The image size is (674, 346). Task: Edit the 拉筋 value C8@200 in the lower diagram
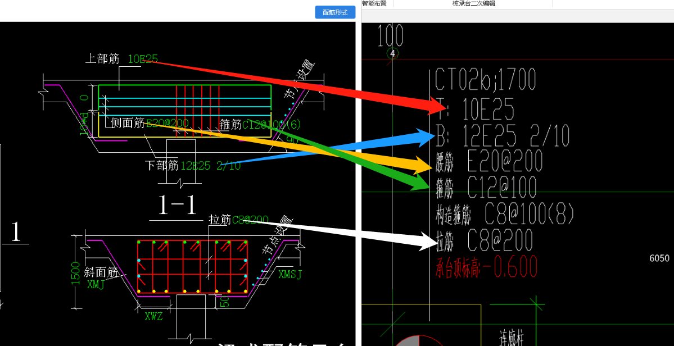coord(251,220)
